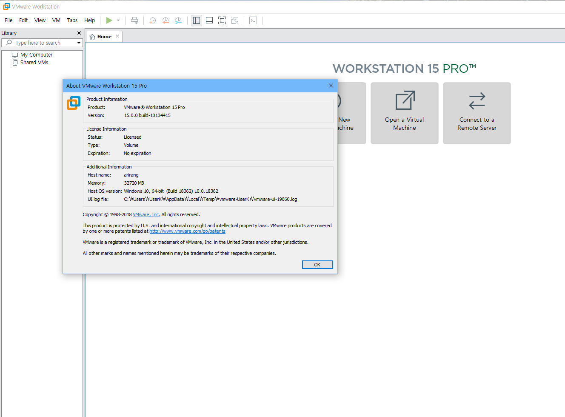Screen dimensions: 565x417
Task: Click the Unity mode toolbar icon
Action: coord(235,20)
